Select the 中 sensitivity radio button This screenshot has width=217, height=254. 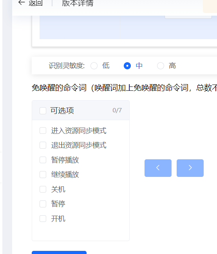tap(127, 66)
